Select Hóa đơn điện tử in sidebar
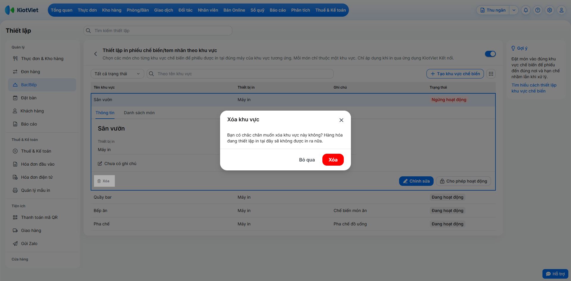The width and height of the screenshot is (571, 281). point(42,177)
